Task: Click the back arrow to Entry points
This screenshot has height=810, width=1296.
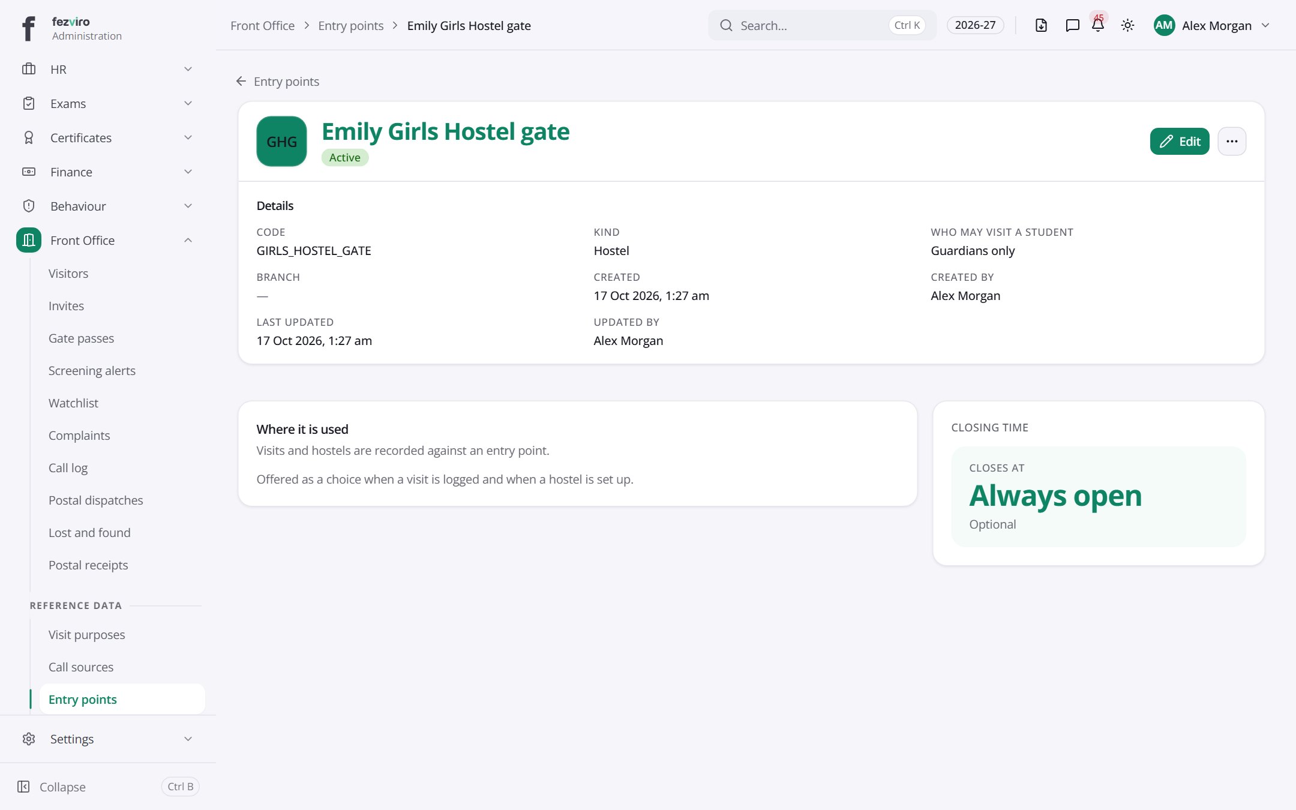Action: 241,81
